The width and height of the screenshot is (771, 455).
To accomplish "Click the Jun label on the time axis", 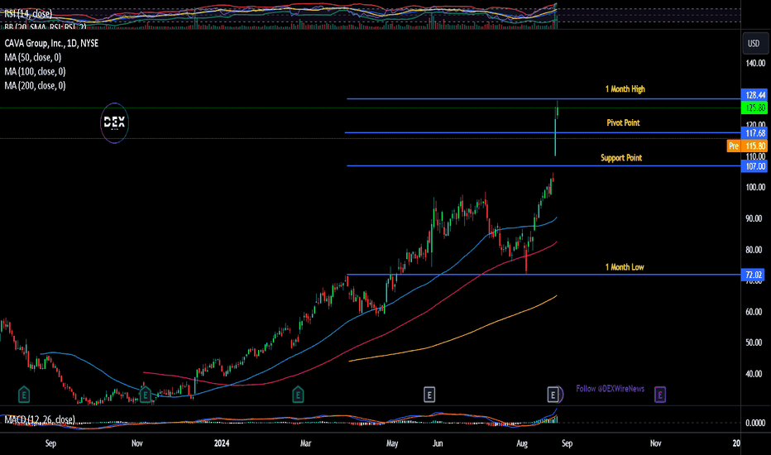I will click(x=437, y=443).
